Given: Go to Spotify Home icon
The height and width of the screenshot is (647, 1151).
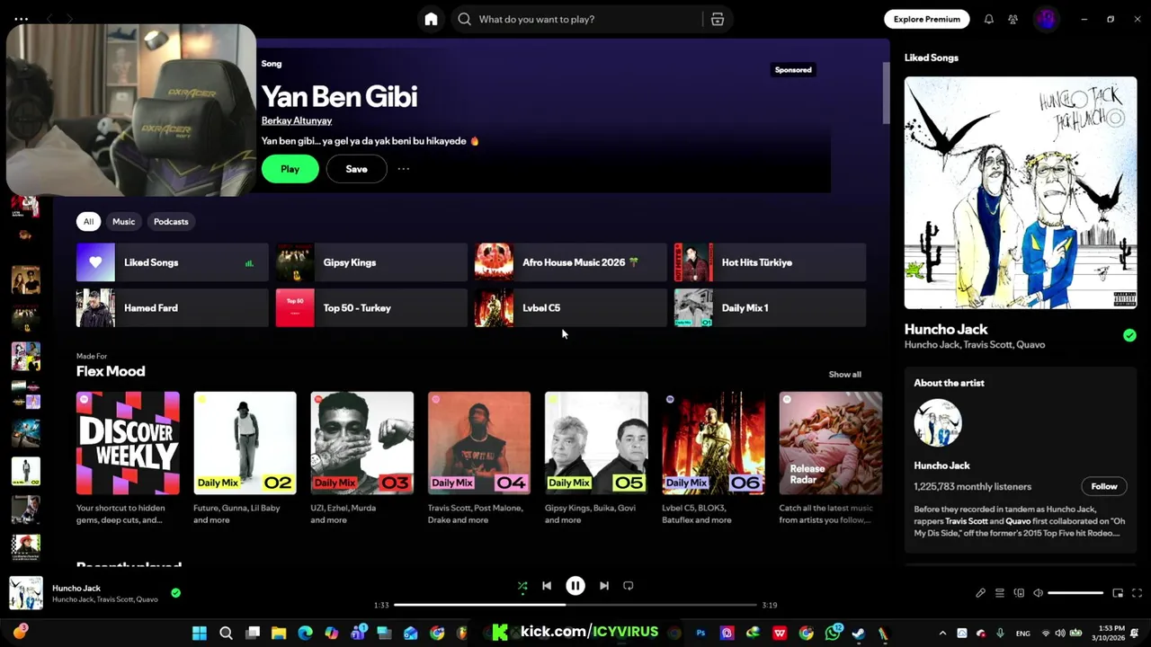Looking at the screenshot, I should pos(432,19).
